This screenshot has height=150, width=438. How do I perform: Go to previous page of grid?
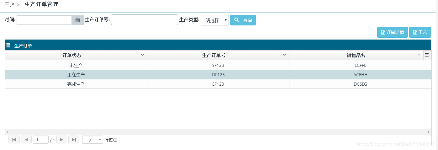point(26,140)
